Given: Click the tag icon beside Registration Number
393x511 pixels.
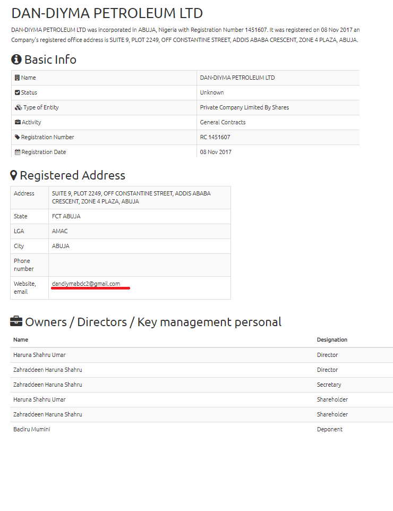Looking at the screenshot, I should (18, 137).
